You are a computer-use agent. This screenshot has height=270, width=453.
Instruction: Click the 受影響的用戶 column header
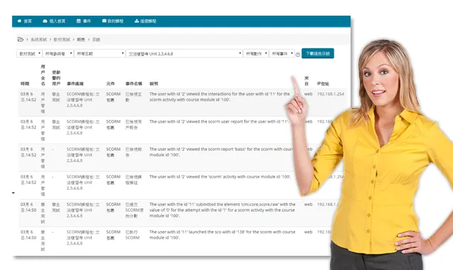tap(56, 78)
